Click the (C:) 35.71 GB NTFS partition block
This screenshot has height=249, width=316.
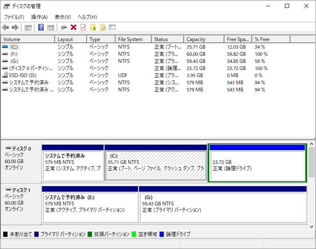click(x=155, y=165)
